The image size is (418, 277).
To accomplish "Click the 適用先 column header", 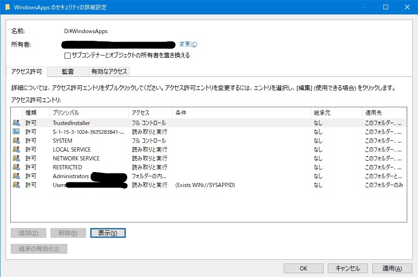I will [x=384, y=113].
